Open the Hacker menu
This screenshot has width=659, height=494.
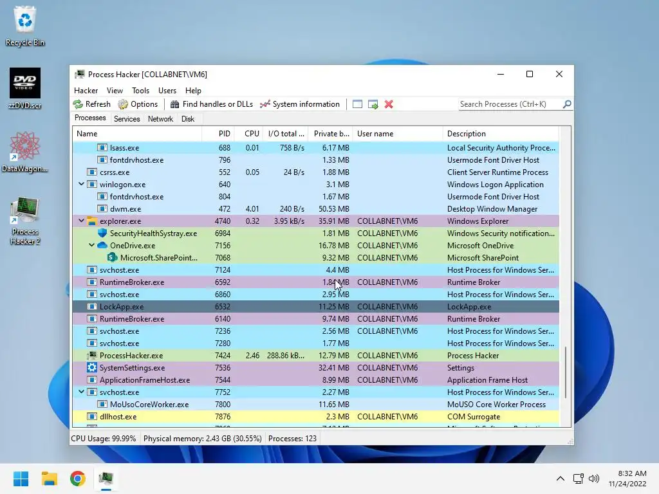tap(86, 90)
